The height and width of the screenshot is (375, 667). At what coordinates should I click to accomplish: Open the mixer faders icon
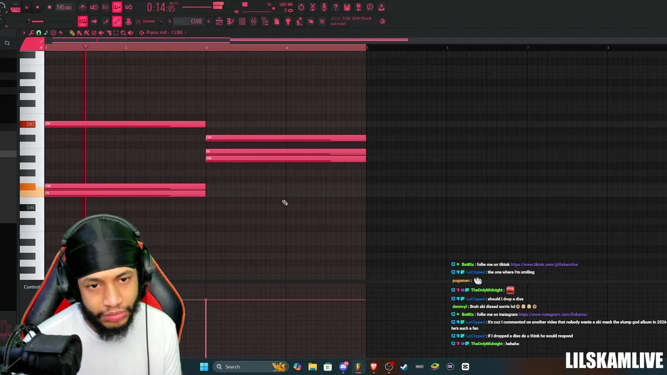point(254,21)
